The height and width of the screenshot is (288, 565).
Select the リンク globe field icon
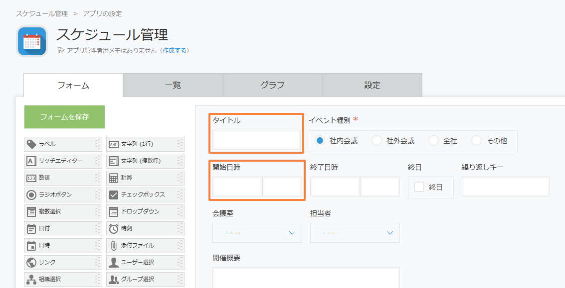tap(31, 263)
